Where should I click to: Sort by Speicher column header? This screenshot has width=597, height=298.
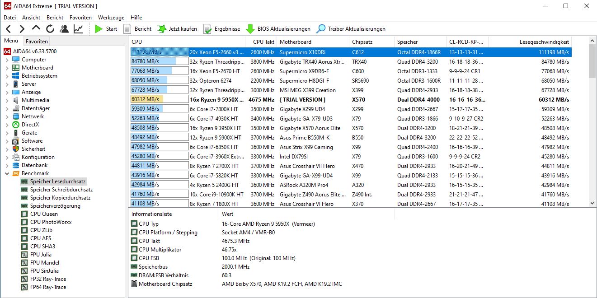pos(420,42)
